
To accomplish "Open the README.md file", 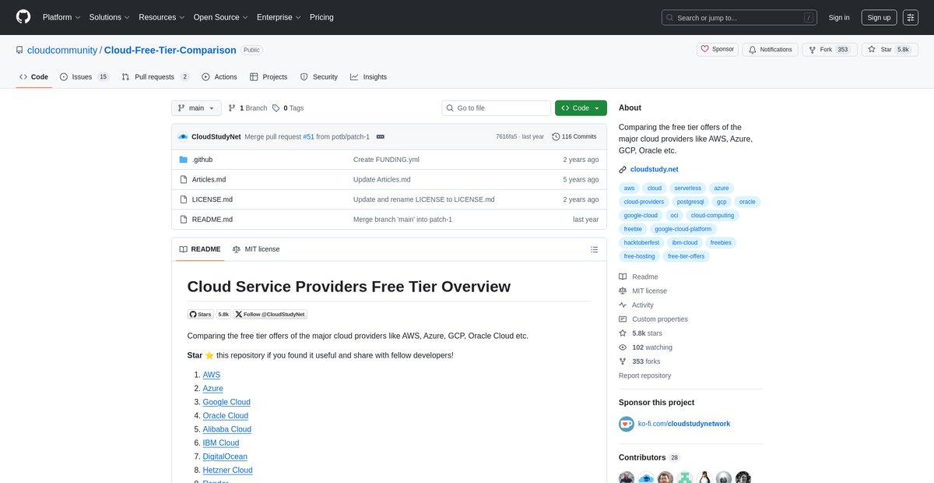I will pyautogui.click(x=212, y=220).
